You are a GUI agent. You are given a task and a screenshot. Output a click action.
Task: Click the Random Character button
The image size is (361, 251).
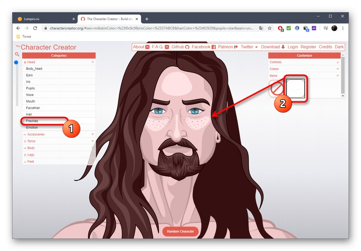coord(180,232)
